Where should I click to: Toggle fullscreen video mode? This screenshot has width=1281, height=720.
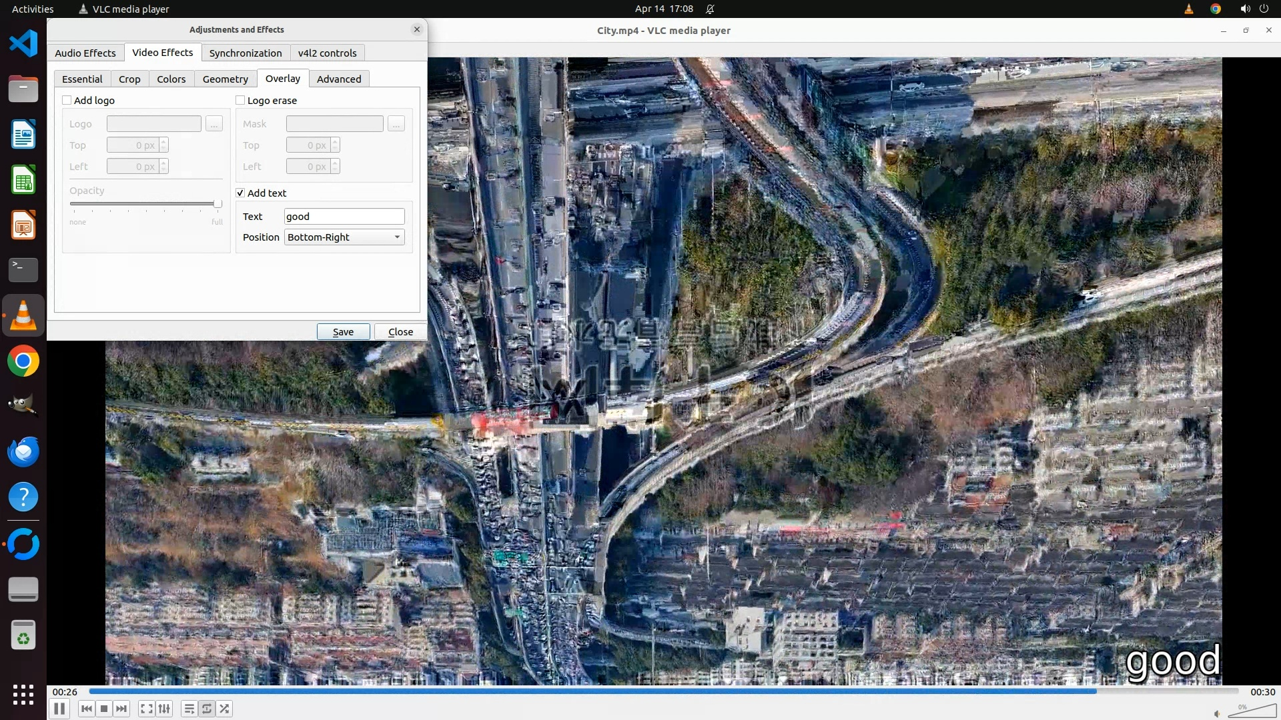[x=147, y=709]
